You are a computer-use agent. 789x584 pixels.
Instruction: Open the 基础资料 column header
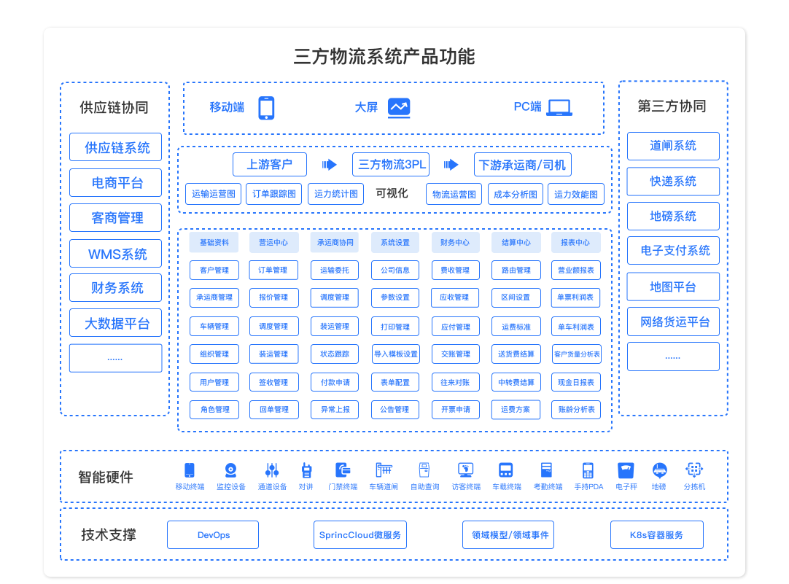pyautogui.click(x=214, y=243)
